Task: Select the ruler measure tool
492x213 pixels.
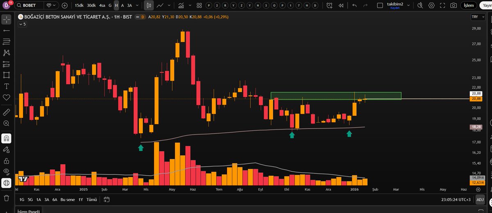Action: (x=7, y=112)
